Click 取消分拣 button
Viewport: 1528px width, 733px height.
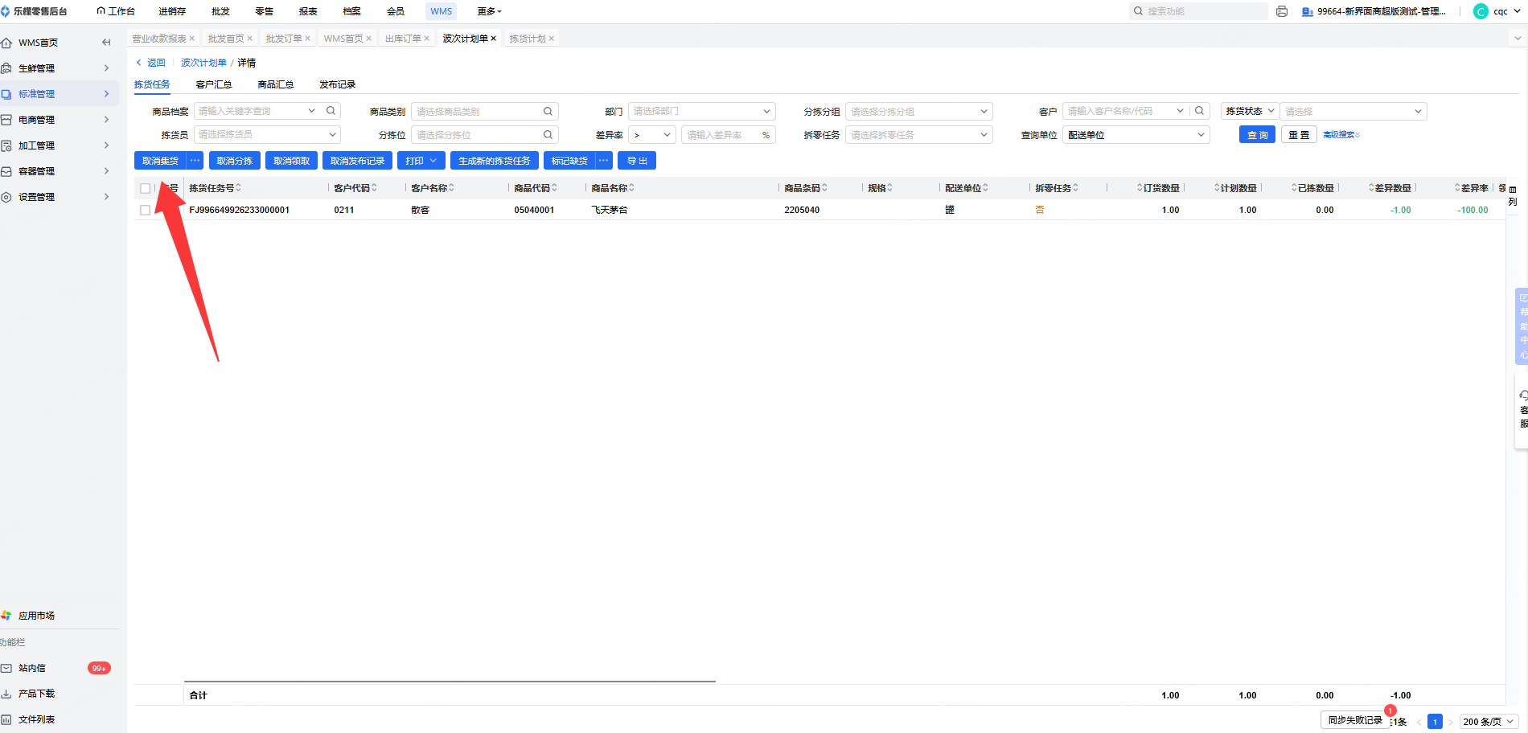235,161
